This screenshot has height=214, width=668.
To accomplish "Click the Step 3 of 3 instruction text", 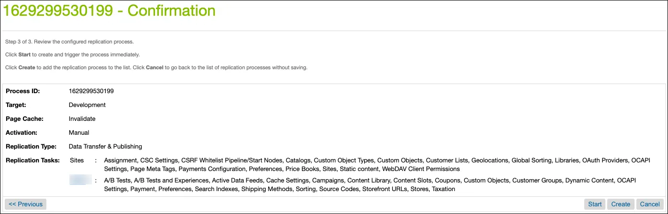I will coord(69,42).
